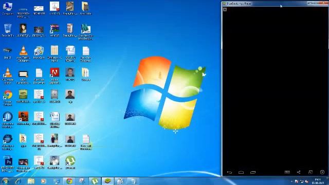Tap the Android back button in BlueStacks

tap(229, 173)
